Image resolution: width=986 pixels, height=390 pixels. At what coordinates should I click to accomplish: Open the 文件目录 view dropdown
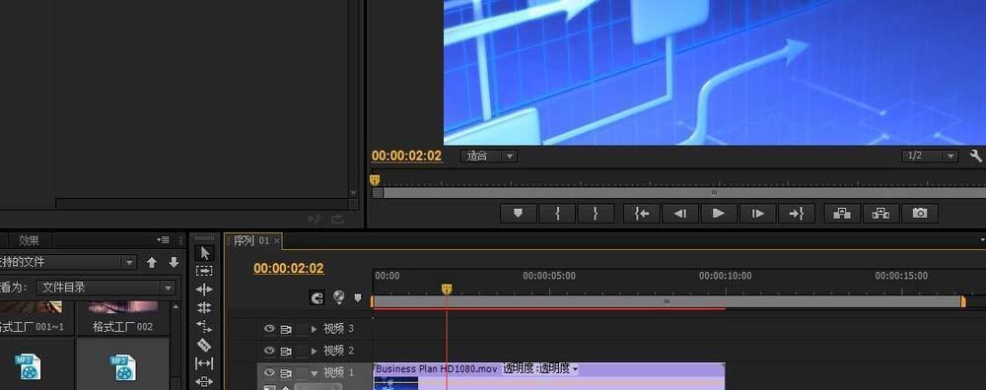106,288
